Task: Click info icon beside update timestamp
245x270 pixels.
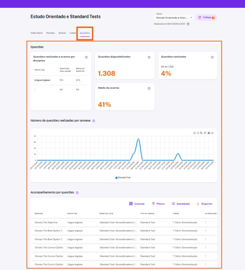Action: 188,24
